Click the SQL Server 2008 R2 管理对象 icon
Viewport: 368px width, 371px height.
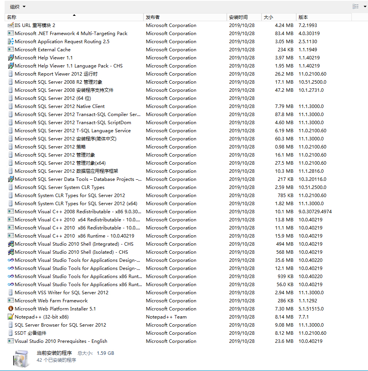pyautogui.click(x=11, y=82)
